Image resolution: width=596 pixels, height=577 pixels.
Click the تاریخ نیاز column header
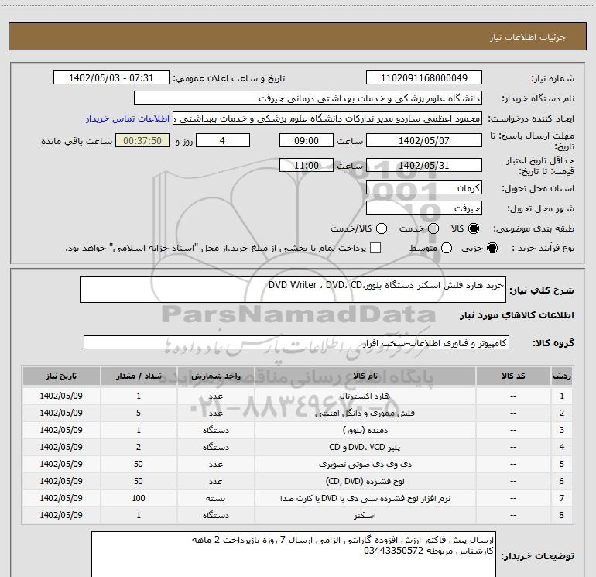61,376
